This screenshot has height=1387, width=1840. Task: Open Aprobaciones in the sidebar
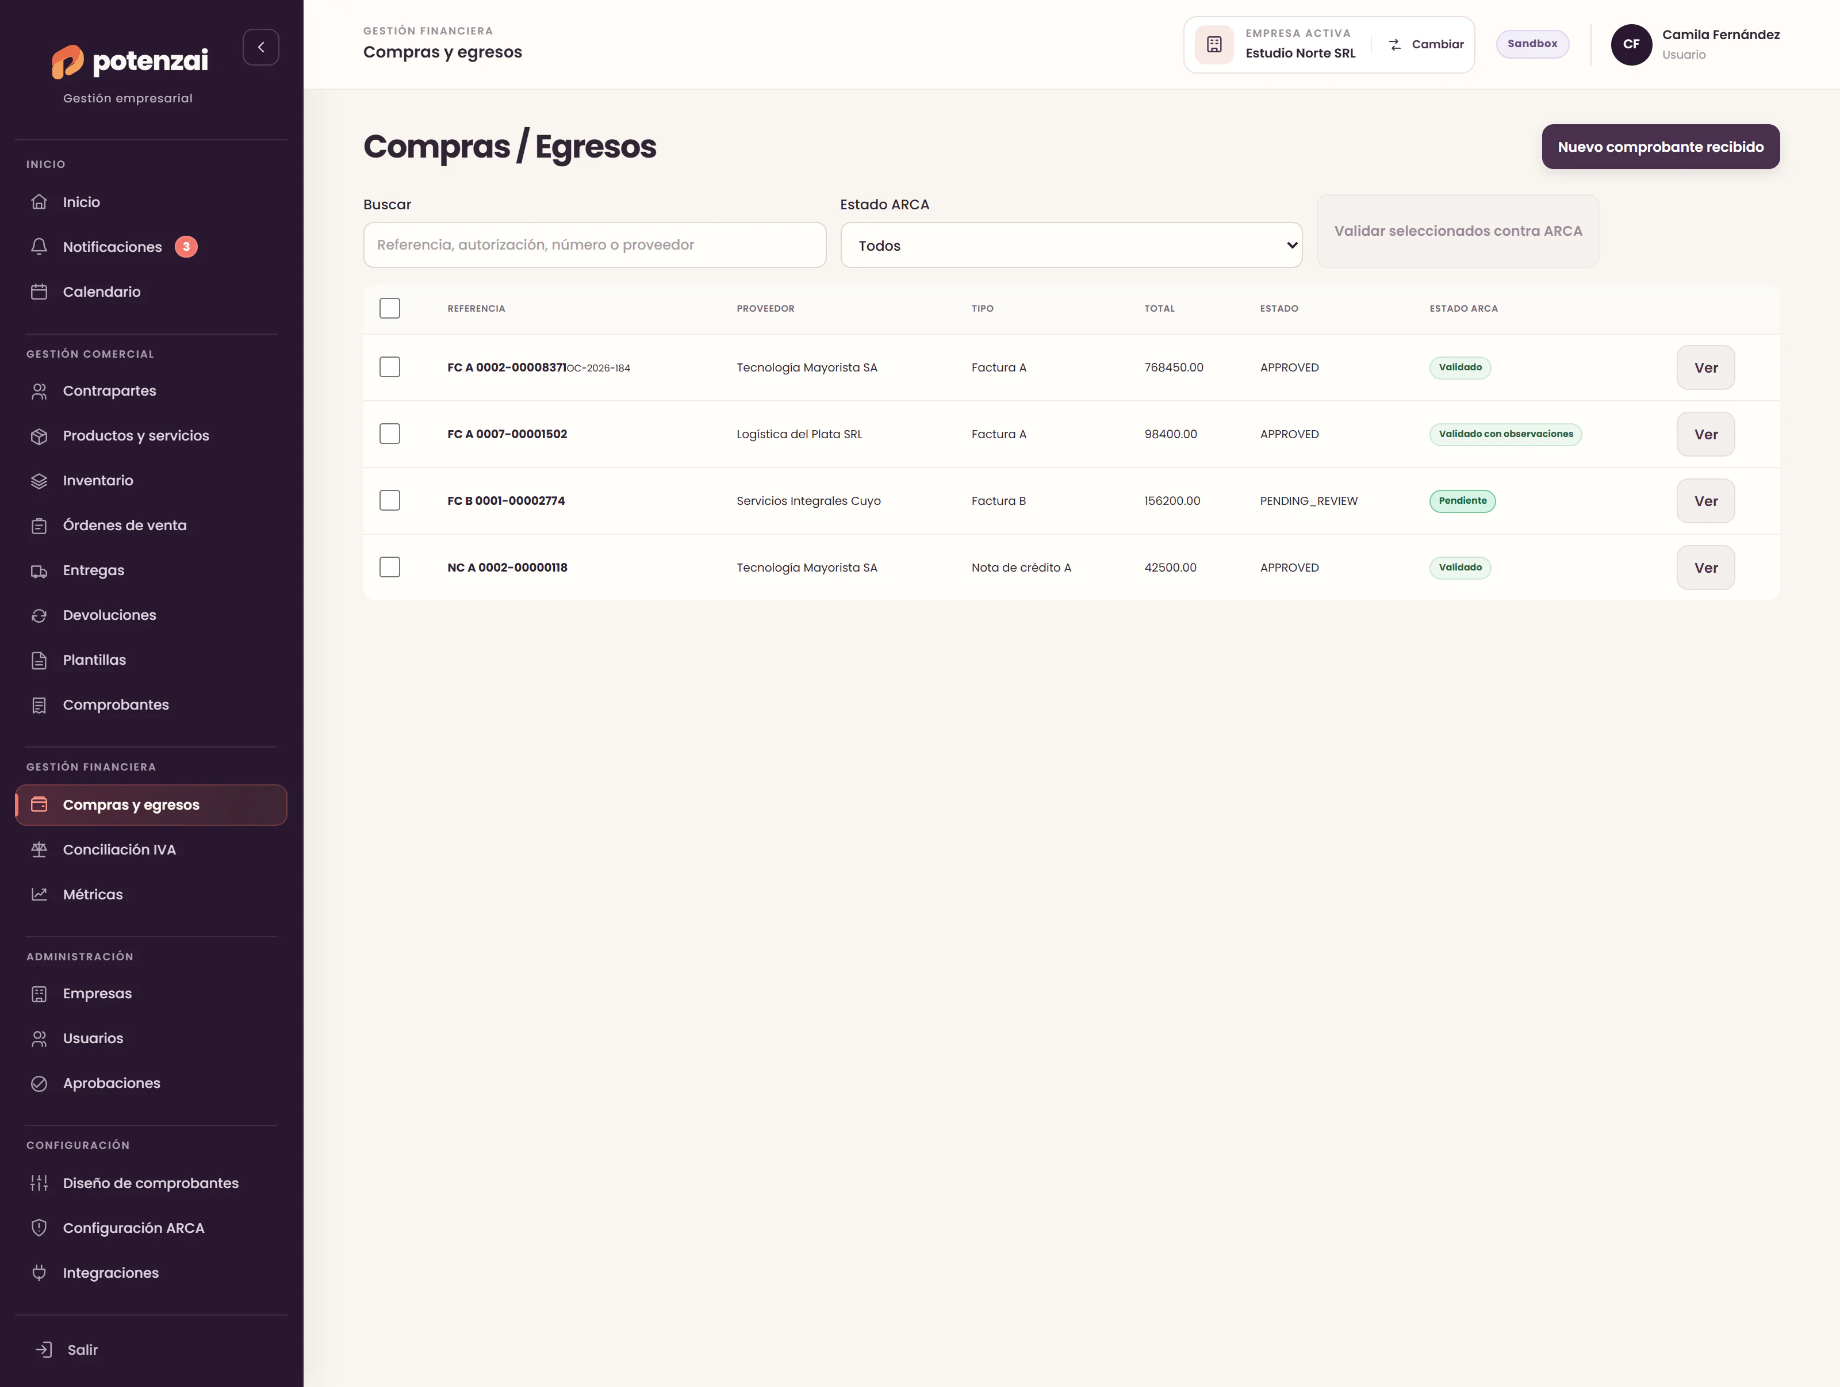[151, 1083]
